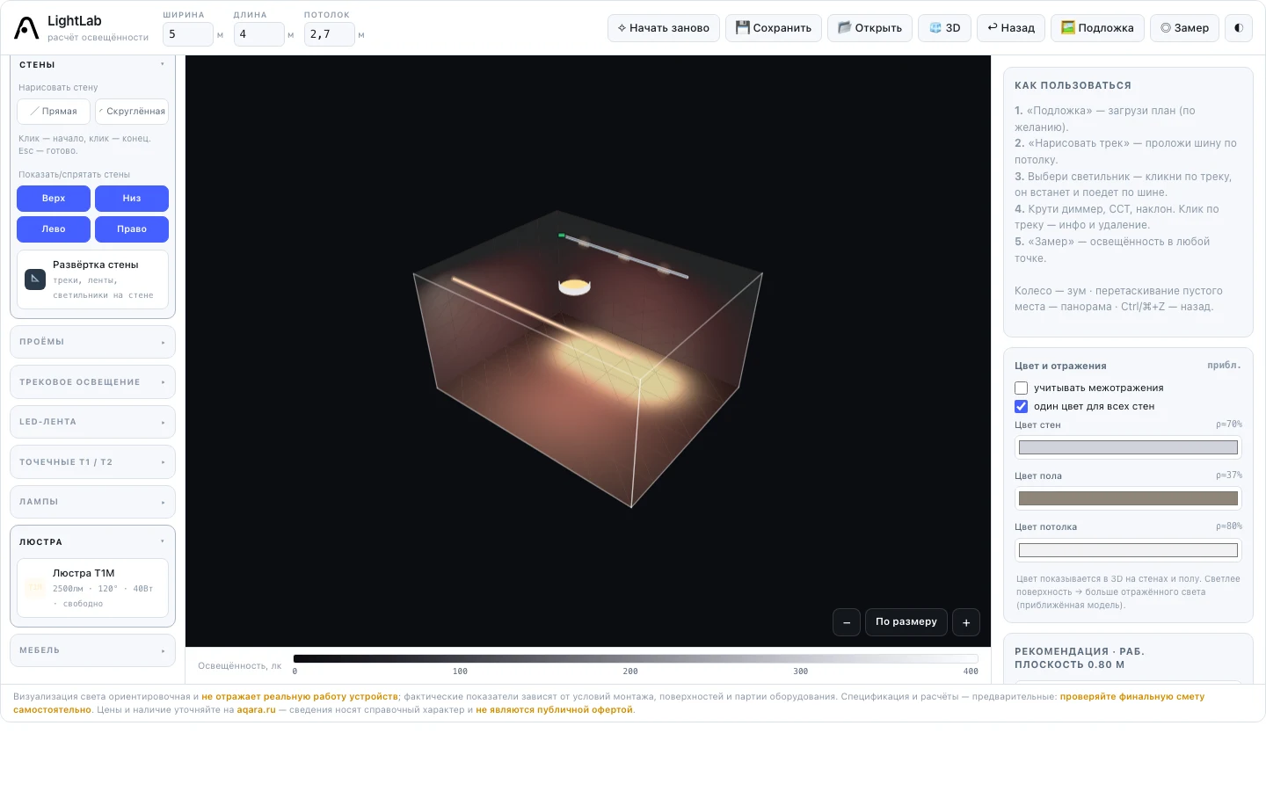Open the Подложка background plan button

click(x=1097, y=28)
